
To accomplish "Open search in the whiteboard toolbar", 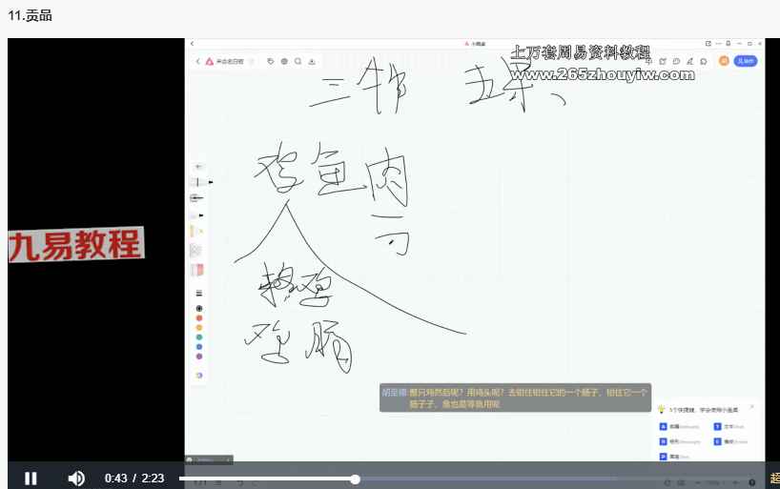I will (298, 61).
